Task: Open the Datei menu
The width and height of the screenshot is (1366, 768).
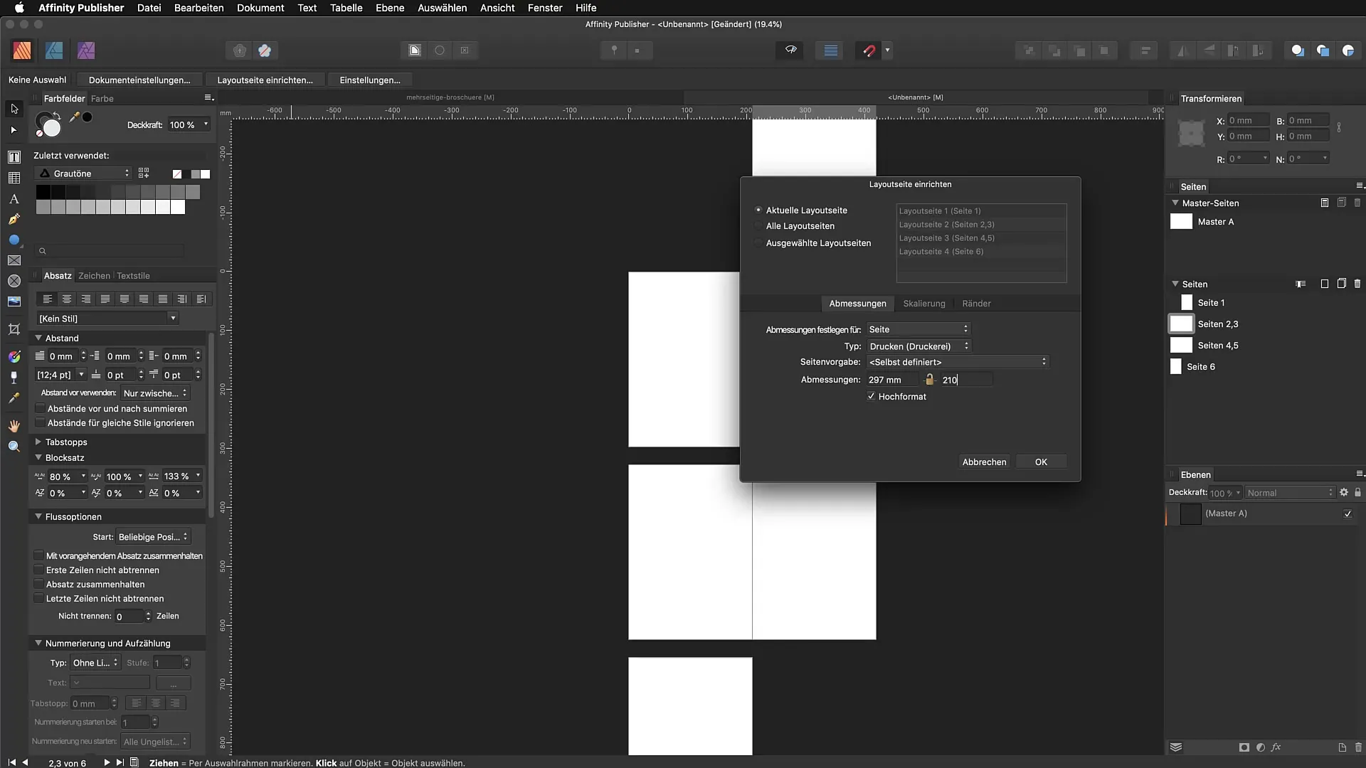Action: (149, 8)
